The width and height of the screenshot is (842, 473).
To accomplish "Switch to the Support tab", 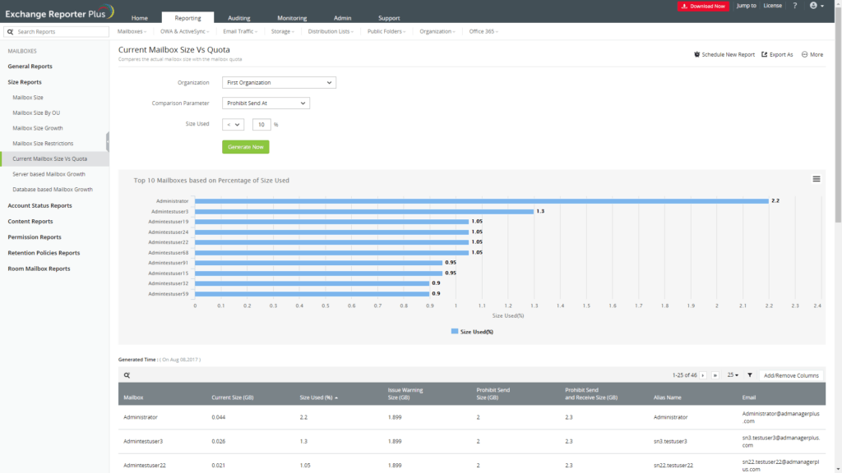I will coord(389,18).
